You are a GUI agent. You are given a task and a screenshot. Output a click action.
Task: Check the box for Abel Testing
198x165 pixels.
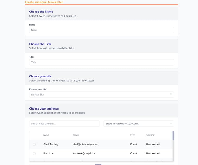pyautogui.click(x=34, y=145)
